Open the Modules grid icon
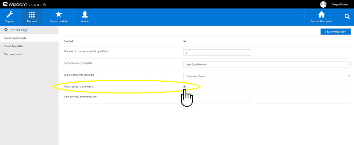Viewport: 354px width, 145px height. pos(32,14)
